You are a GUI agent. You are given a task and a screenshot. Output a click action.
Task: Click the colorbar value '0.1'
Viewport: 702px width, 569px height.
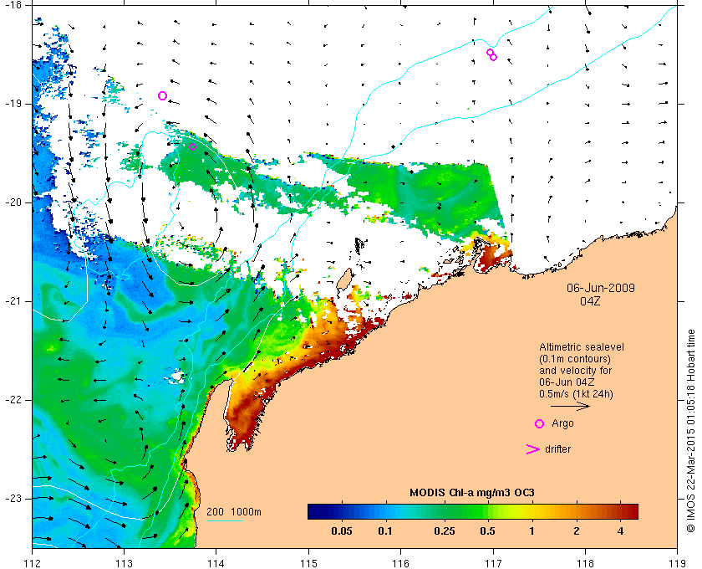[x=385, y=531]
